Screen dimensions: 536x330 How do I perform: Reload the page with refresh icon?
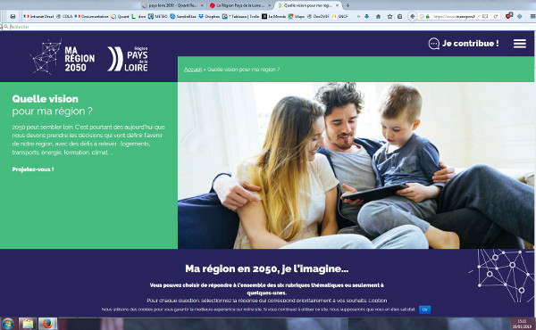[x=495, y=16]
